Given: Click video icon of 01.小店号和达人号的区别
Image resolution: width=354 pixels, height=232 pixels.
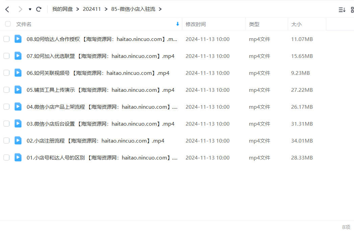Looking at the screenshot, I should (x=18, y=157).
